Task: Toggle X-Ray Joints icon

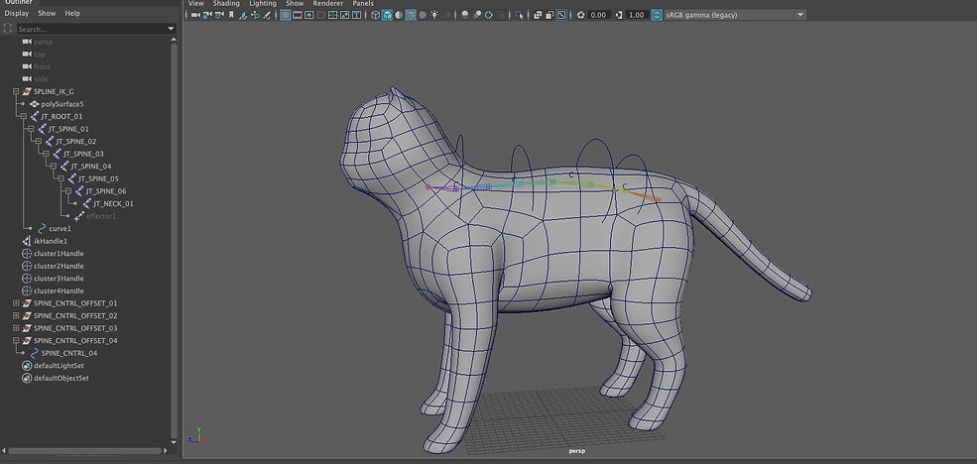Action: pyautogui.click(x=560, y=15)
